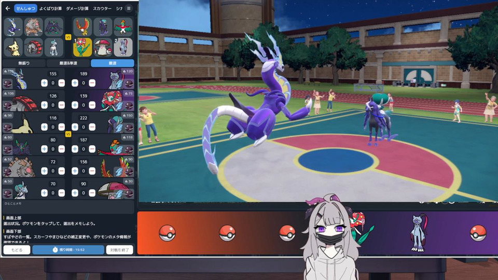498x280 pixels.
Task: Increase Ursaluna's speed rank with plus
Action: click(44, 171)
